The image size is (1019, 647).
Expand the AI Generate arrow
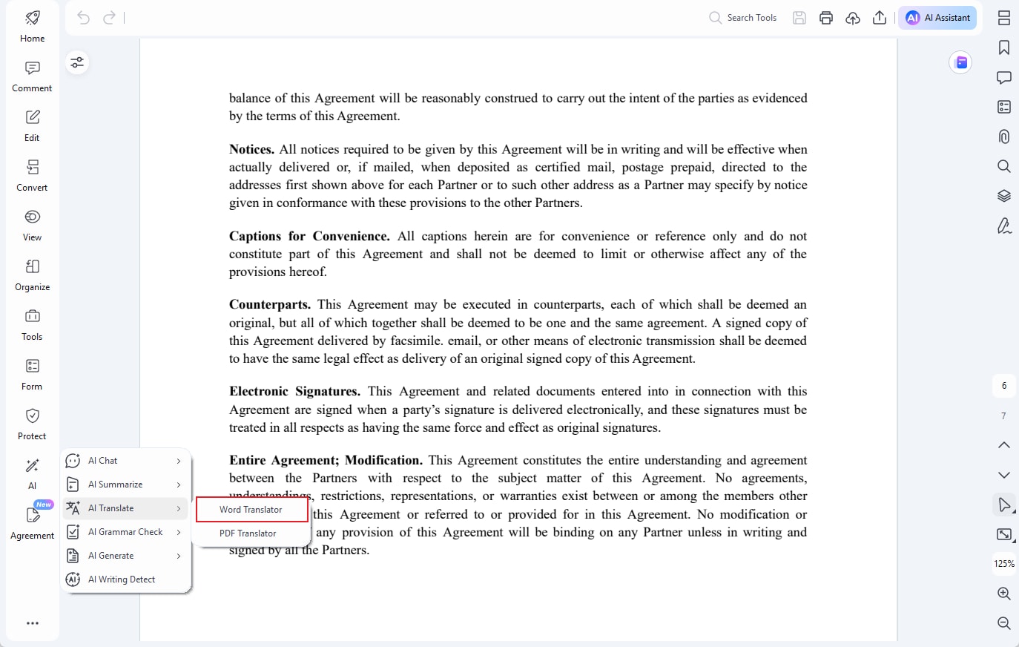pos(179,556)
